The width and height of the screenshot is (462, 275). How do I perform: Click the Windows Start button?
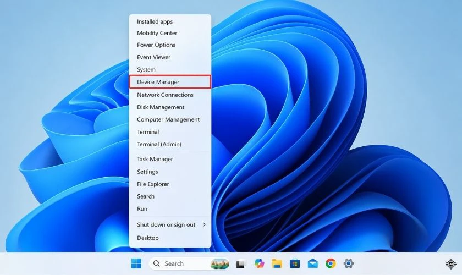click(136, 263)
